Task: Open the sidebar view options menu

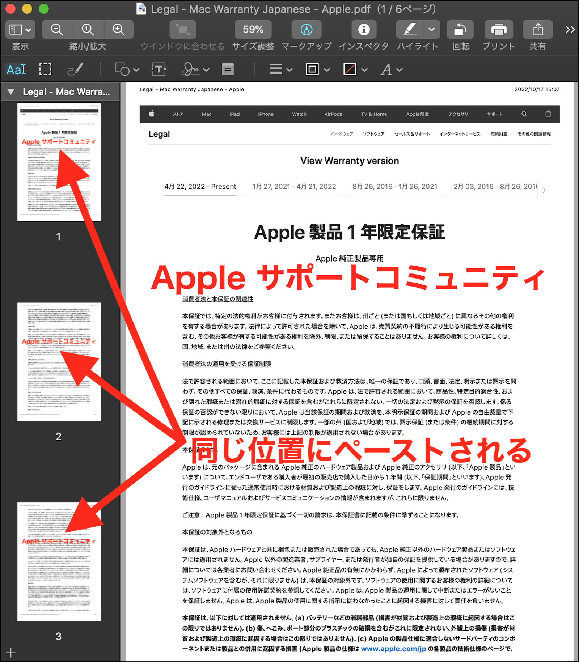Action: coord(20,30)
